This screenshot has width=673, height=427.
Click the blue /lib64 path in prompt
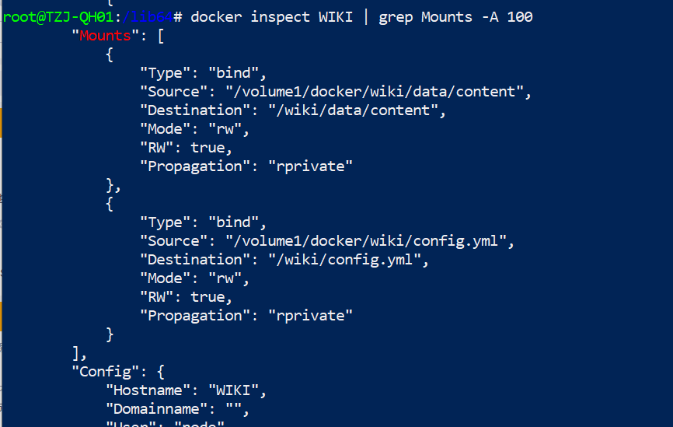[x=148, y=17]
